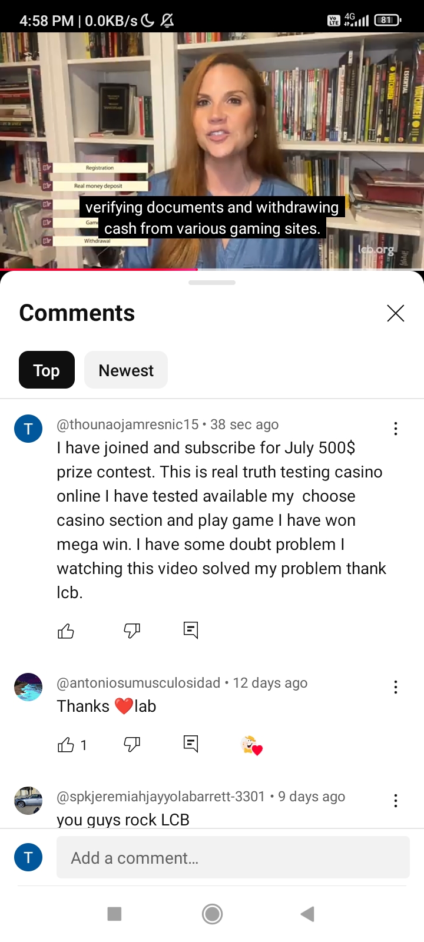Open options menu for the antoniosumusculosidad comment
Image resolution: width=424 pixels, height=942 pixels.
click(x=396, y=687)
